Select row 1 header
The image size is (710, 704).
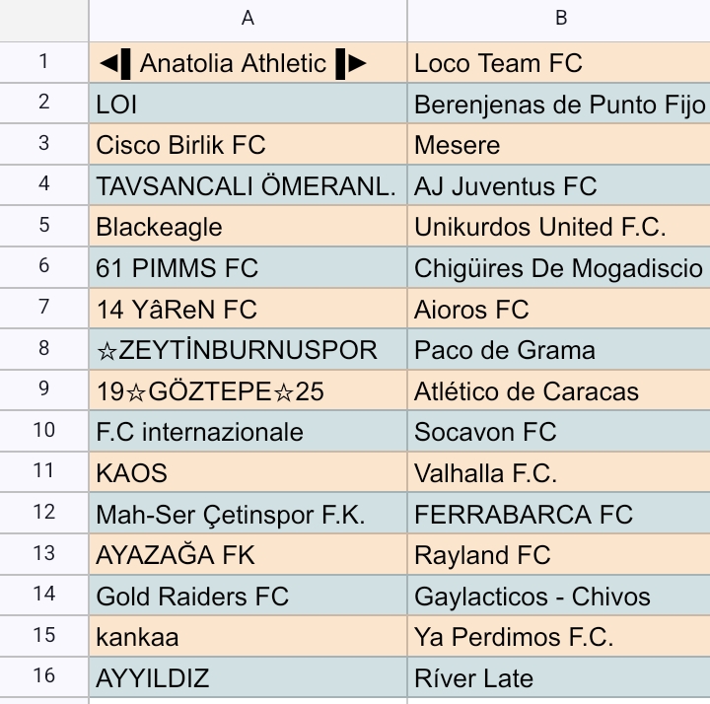(44, 62)
